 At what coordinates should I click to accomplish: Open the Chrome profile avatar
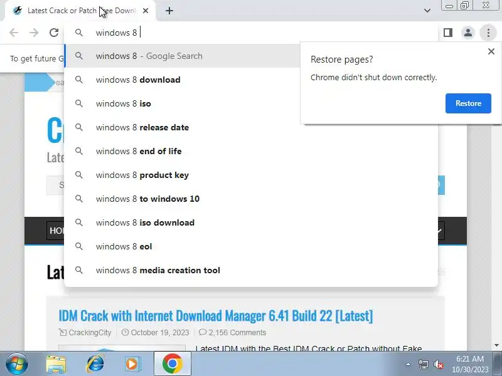coord(468,33)
